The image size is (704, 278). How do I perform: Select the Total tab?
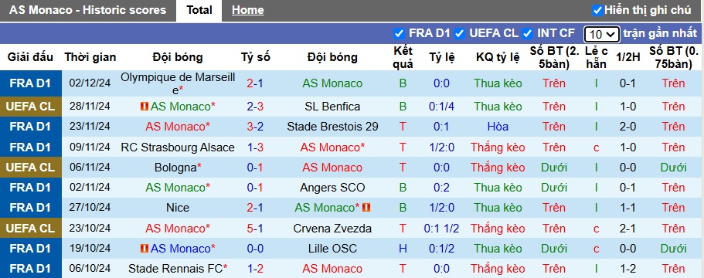199,10
